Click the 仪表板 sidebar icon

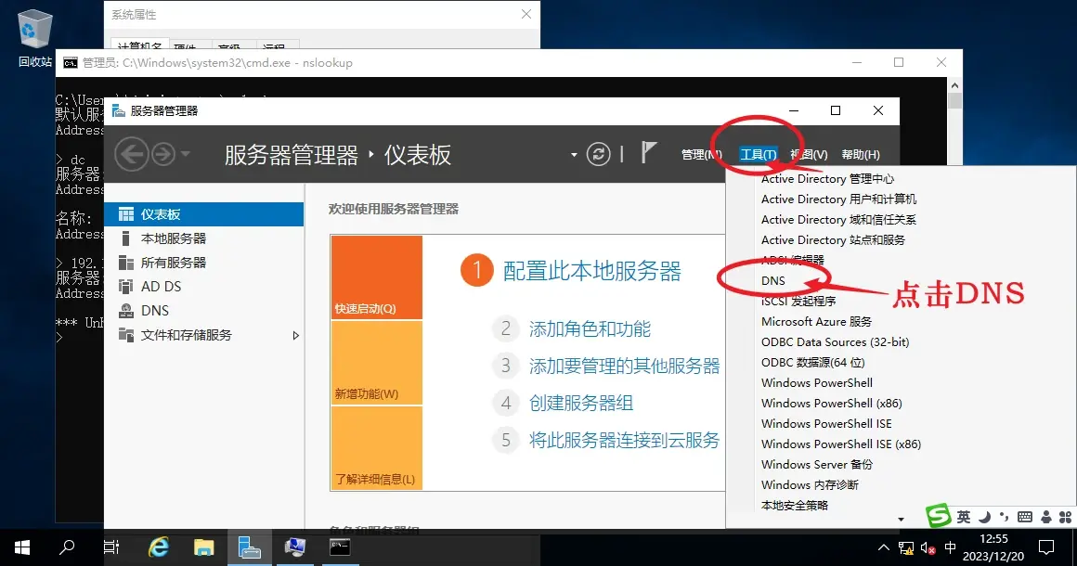(125, 214)
